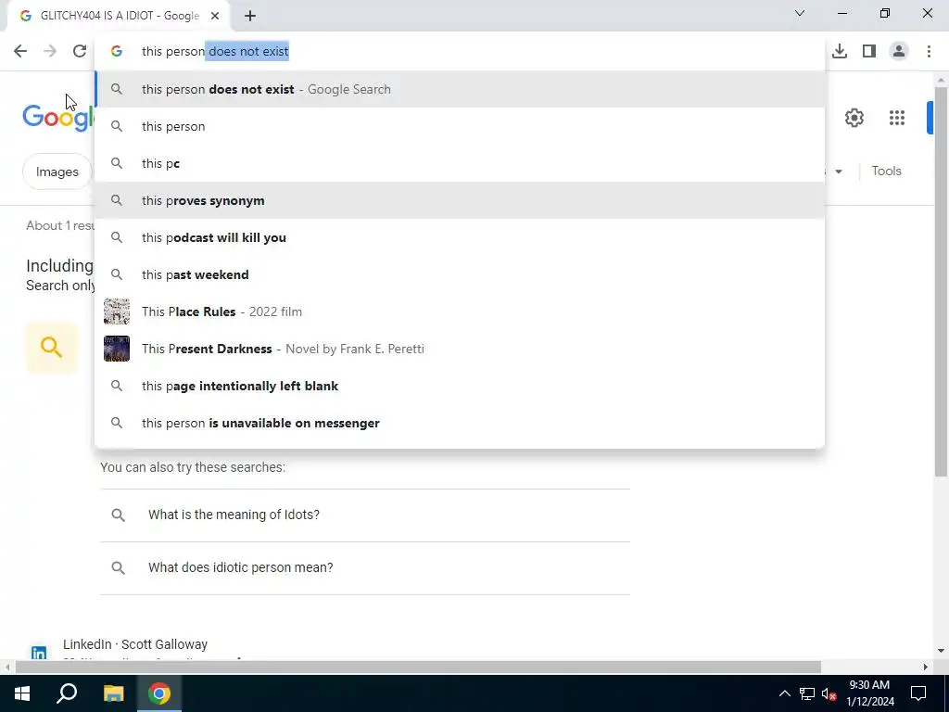Click the forward navigation arrow
Screen dimensions: 949x712
[x=50, y=51]
